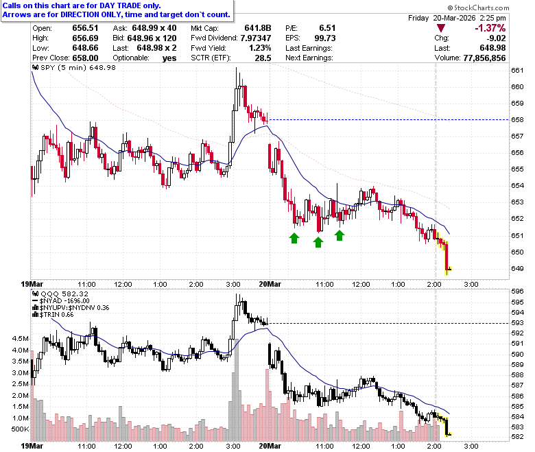Image resolution: width=535 pixels, height=452 pixels.
Task: Click the 1.0M volume axis label
Action: 20,418
